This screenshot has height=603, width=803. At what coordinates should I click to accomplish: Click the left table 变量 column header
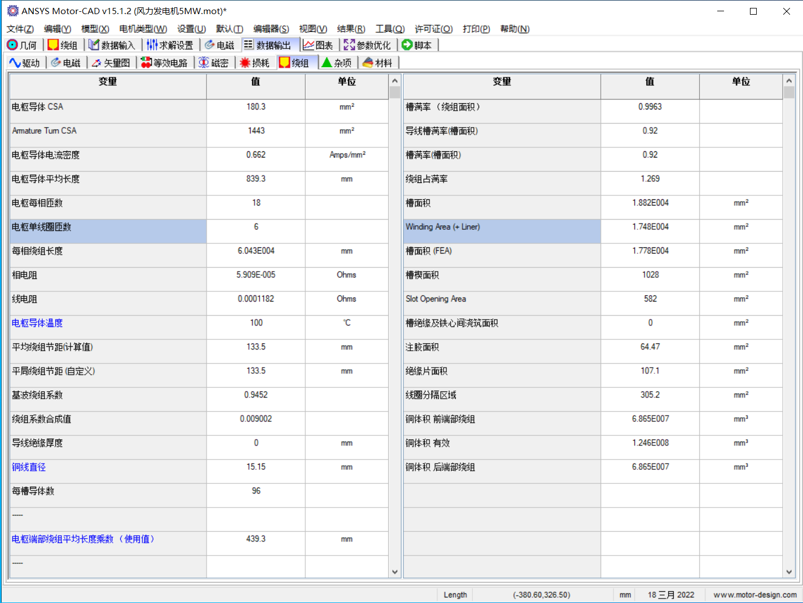(x=108, y=87)
